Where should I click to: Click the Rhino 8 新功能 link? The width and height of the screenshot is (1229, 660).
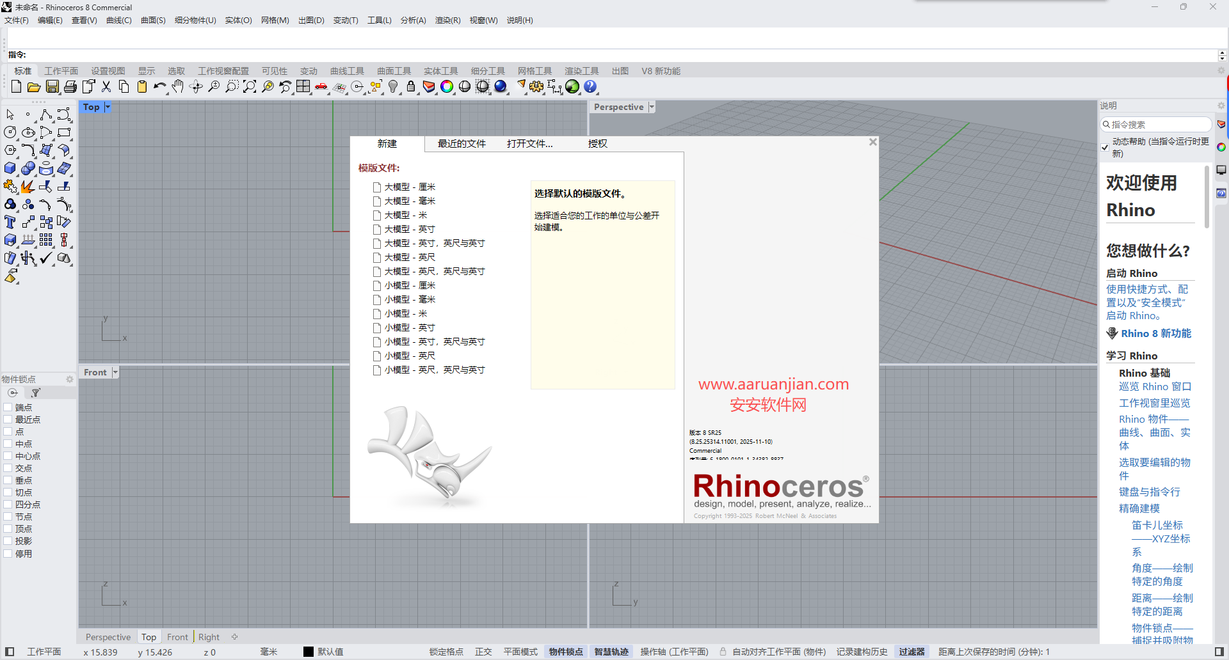(1156, 333)
